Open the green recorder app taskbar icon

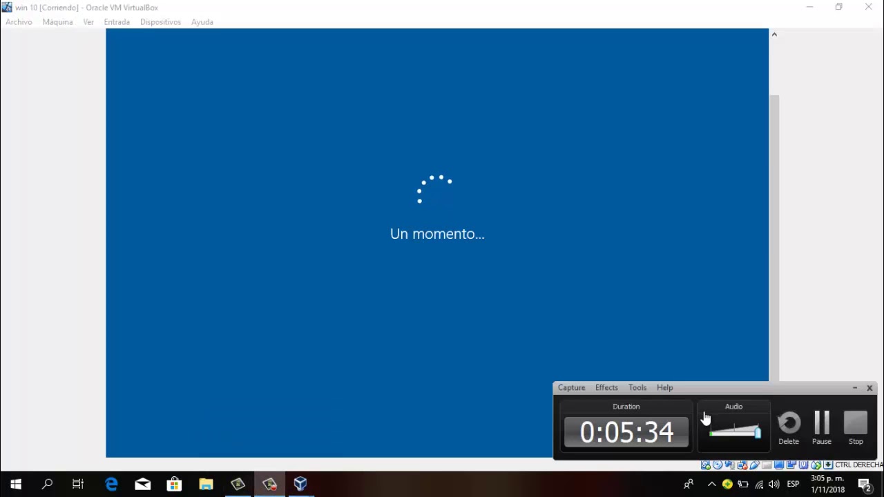click(238, 484)
